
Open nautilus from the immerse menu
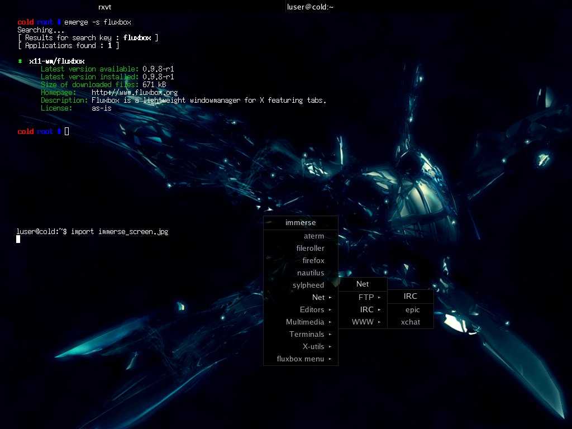tap(310, 273)
